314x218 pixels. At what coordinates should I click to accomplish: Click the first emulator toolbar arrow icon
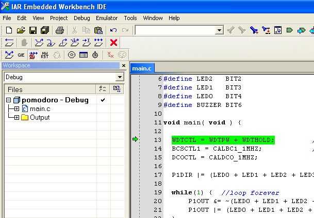pos(9,55)
